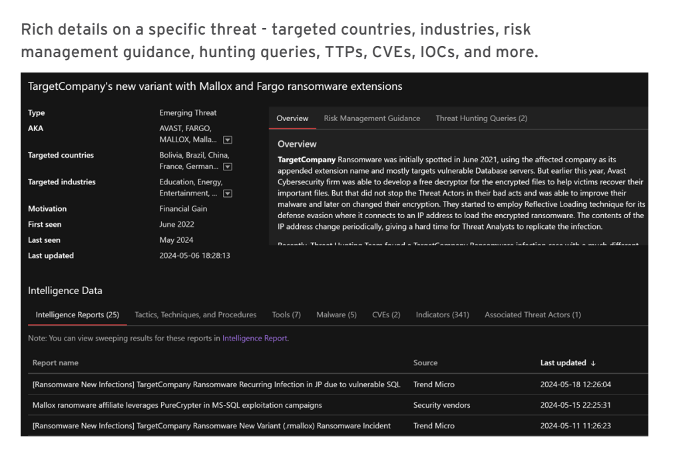This screenshot has width=691, height=459.
Task: Expand the Targeted industries list
Action: pos(228,194)
